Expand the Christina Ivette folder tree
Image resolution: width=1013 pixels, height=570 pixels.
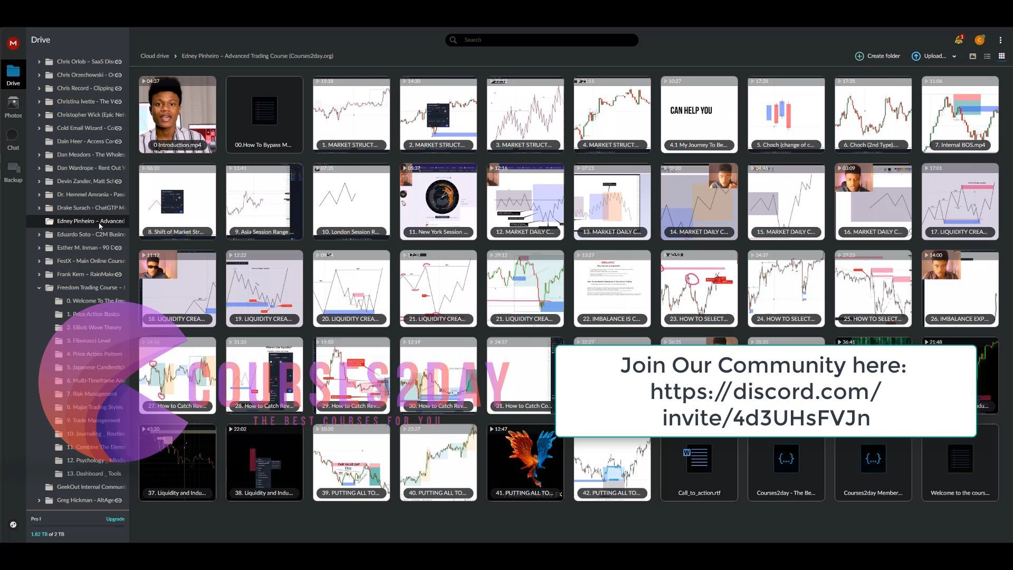(39, 101)
